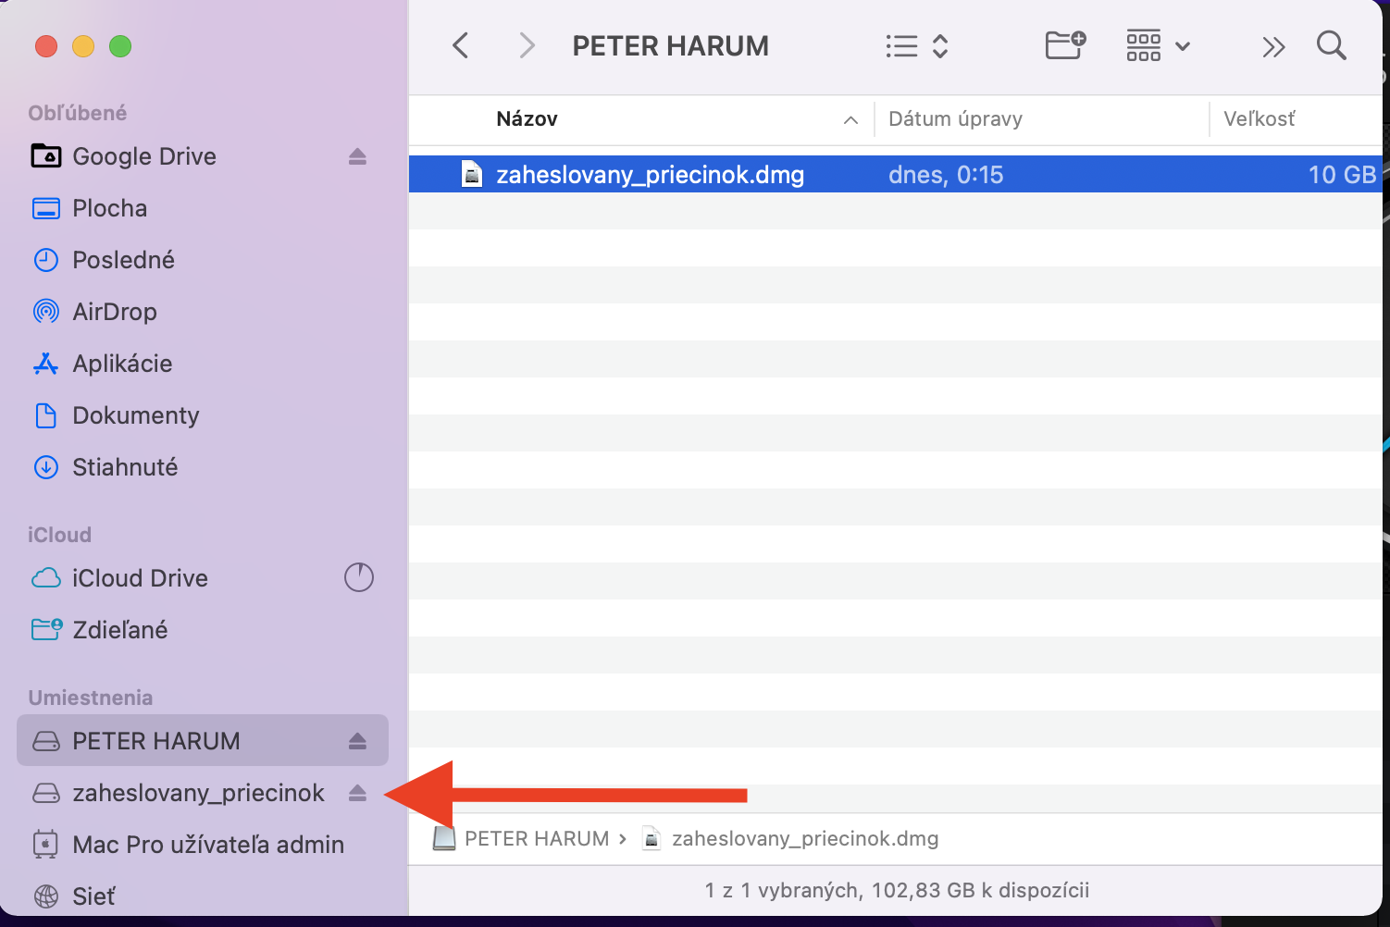The height and width of the screenshot is (927, 1390).
Task: Select the zaheslovany_priecinok.dmg file row
Action: coord(650,175)
